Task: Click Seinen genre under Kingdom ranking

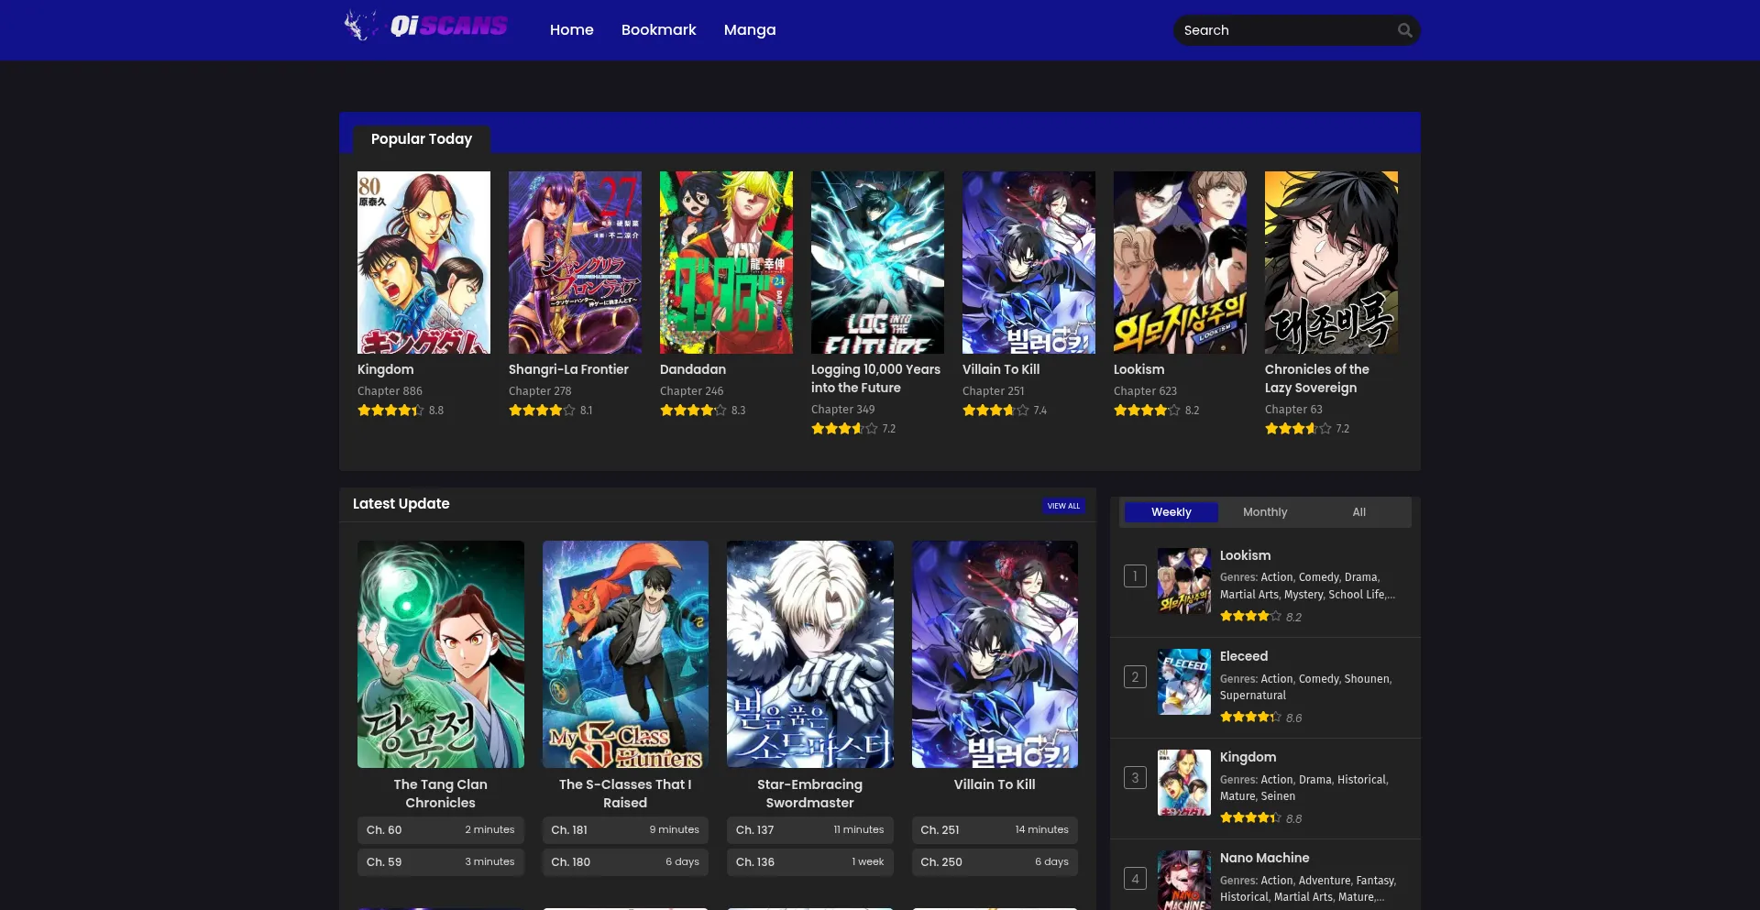Action: point(1278,796)
